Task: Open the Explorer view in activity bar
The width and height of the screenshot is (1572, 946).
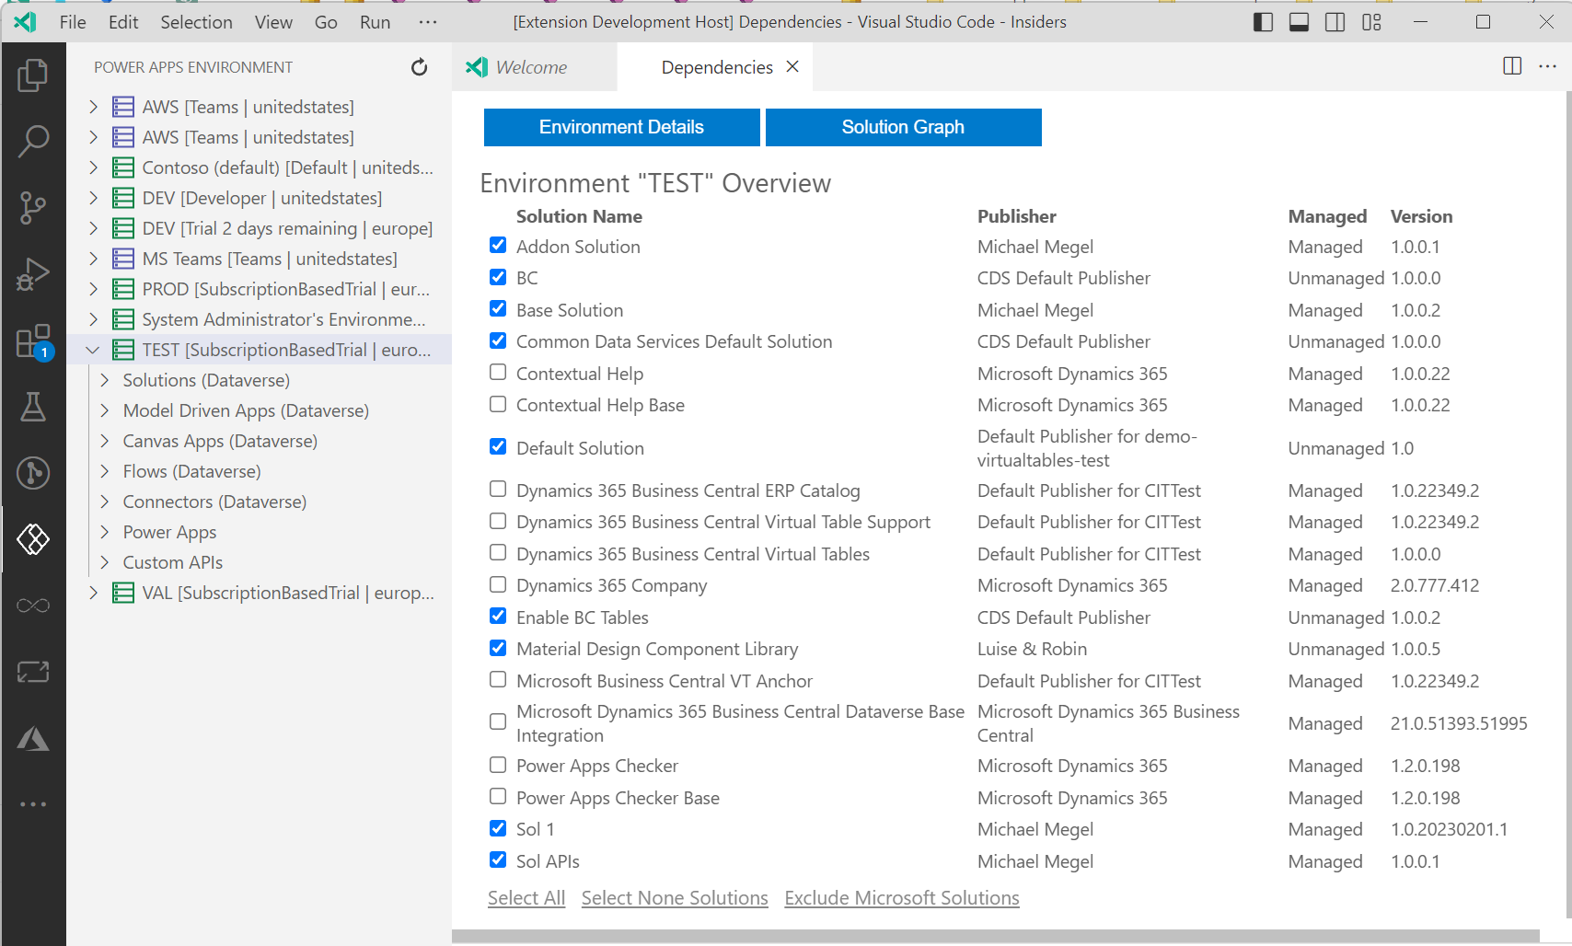Action: [33, 75]
